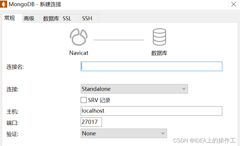Open the Standalone connection type dropdown
The image size is (240, 146).
(134, 89)
